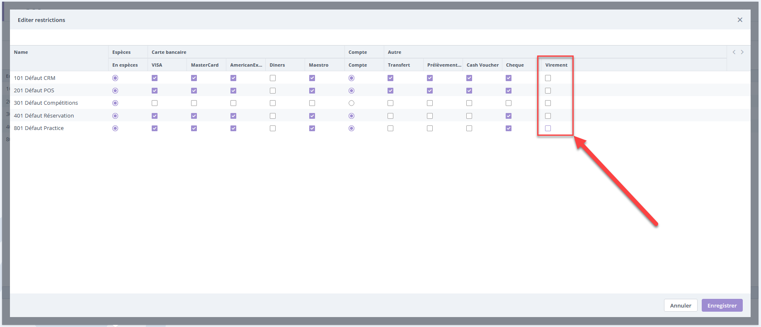The height and width of the screenshot is (327, 761).
Task: Check Diners for 101 Défaut CRM
Action: 273,78
